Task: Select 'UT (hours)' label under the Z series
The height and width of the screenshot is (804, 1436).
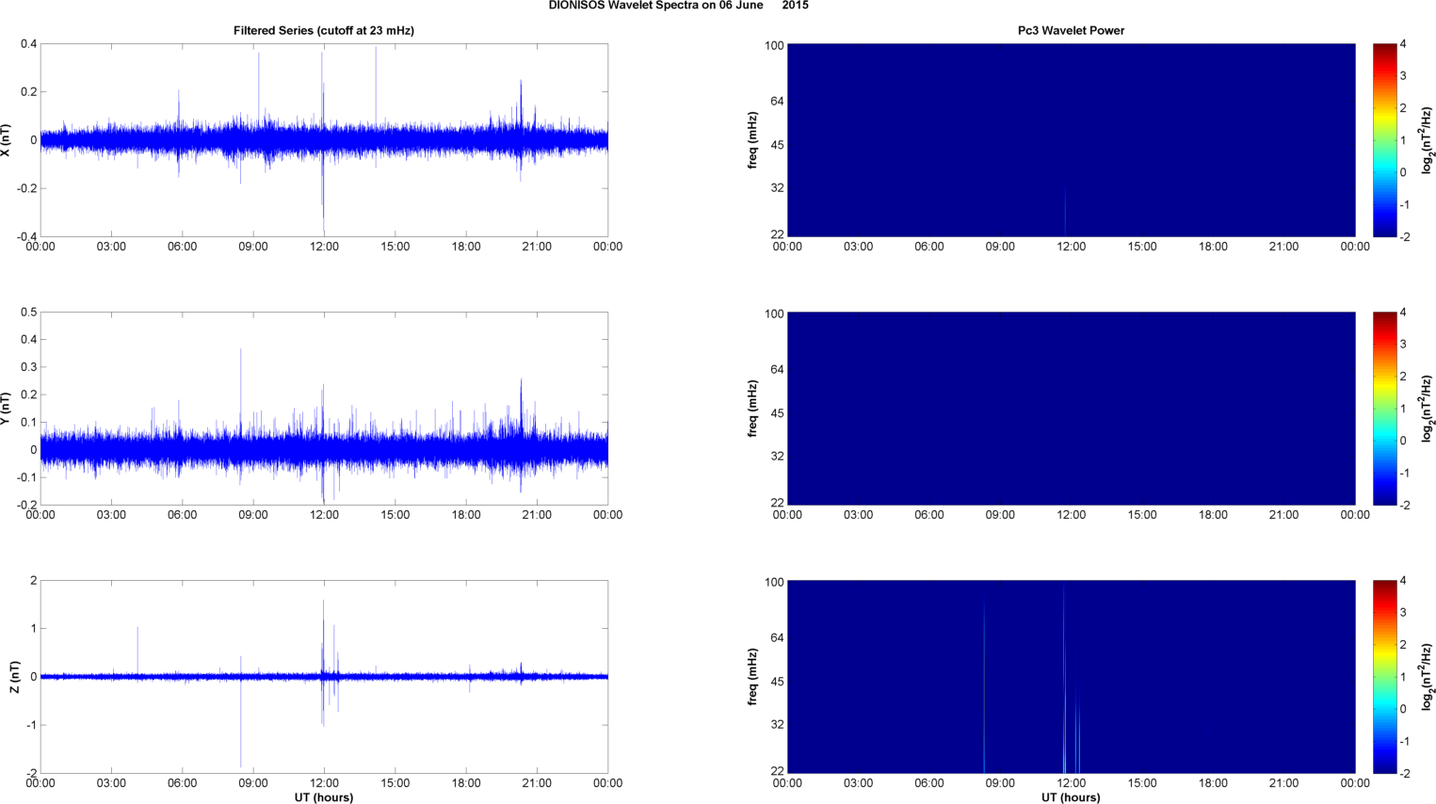Action: coord(324,797)
